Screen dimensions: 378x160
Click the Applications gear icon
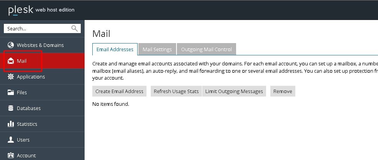(x=11, y=77)
